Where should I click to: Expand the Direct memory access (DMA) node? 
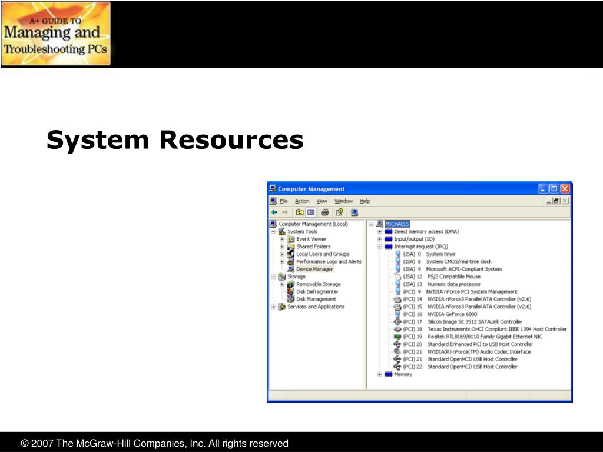[380, 232]
